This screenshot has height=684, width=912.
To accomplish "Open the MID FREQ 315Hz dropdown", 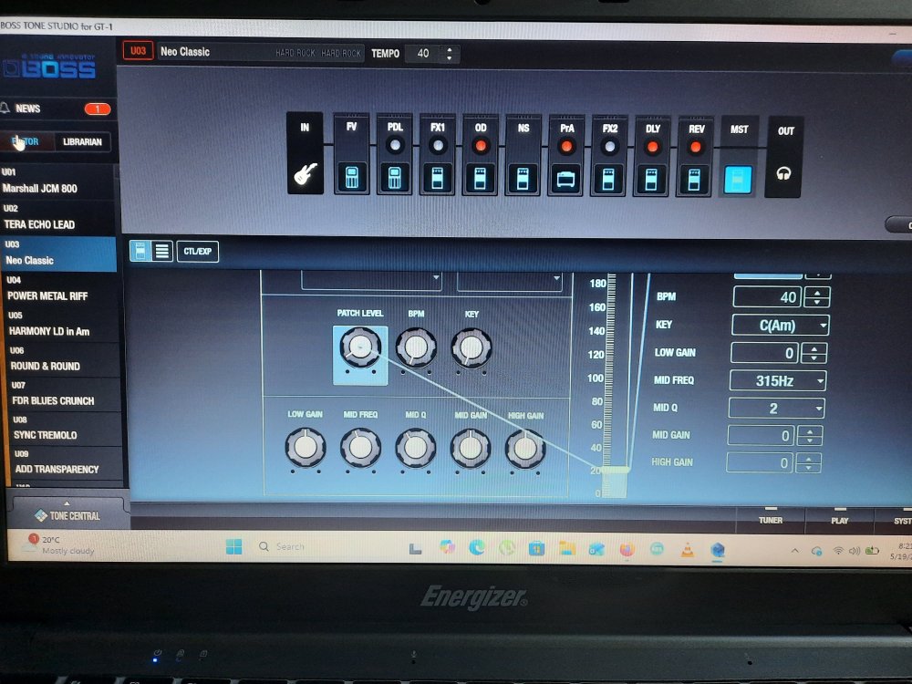I will click(778, 381).
